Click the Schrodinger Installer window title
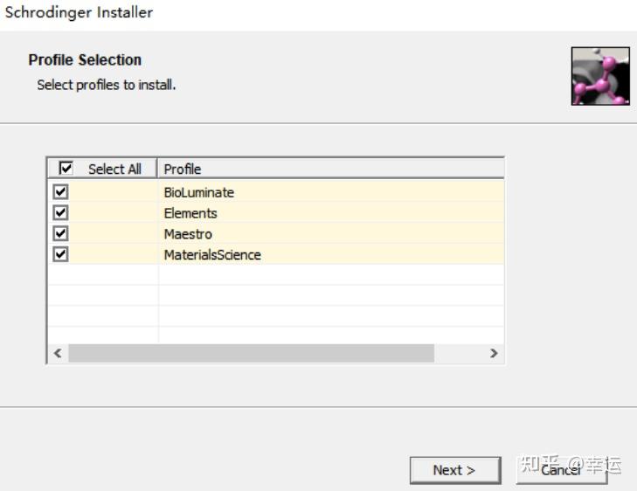The image size is (637, 491). click(79, 12)
